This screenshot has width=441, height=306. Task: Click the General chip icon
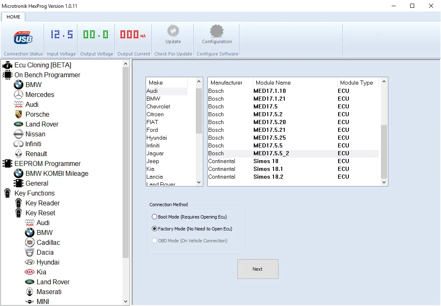19,183
